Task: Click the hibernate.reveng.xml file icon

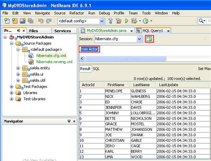Action: pos(31,62)
